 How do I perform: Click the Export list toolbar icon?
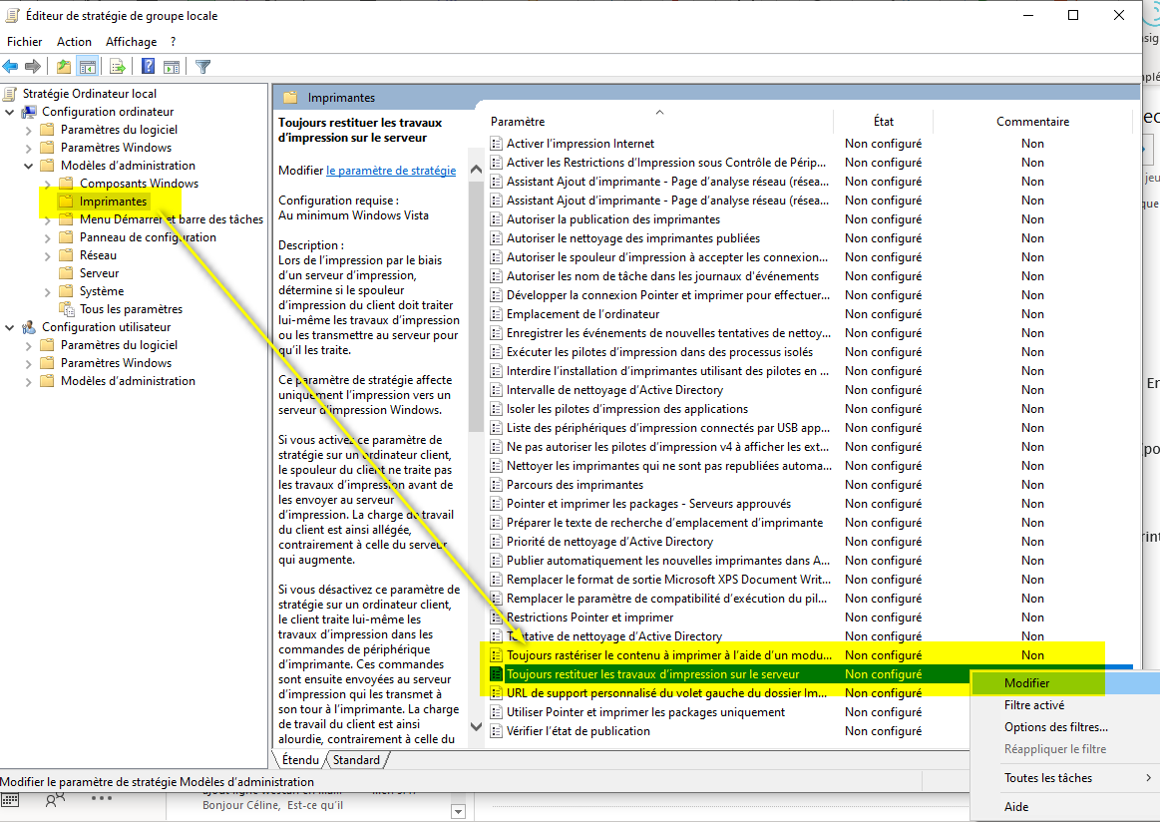118,67
